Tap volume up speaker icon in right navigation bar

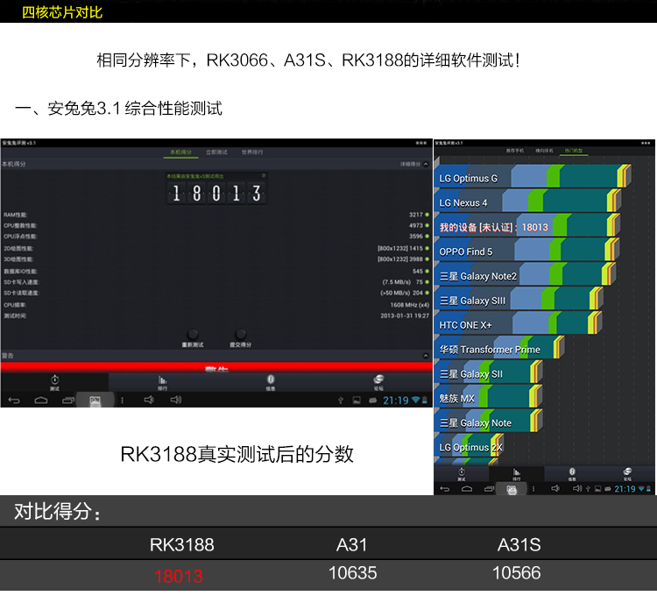(x=577, y=488)
